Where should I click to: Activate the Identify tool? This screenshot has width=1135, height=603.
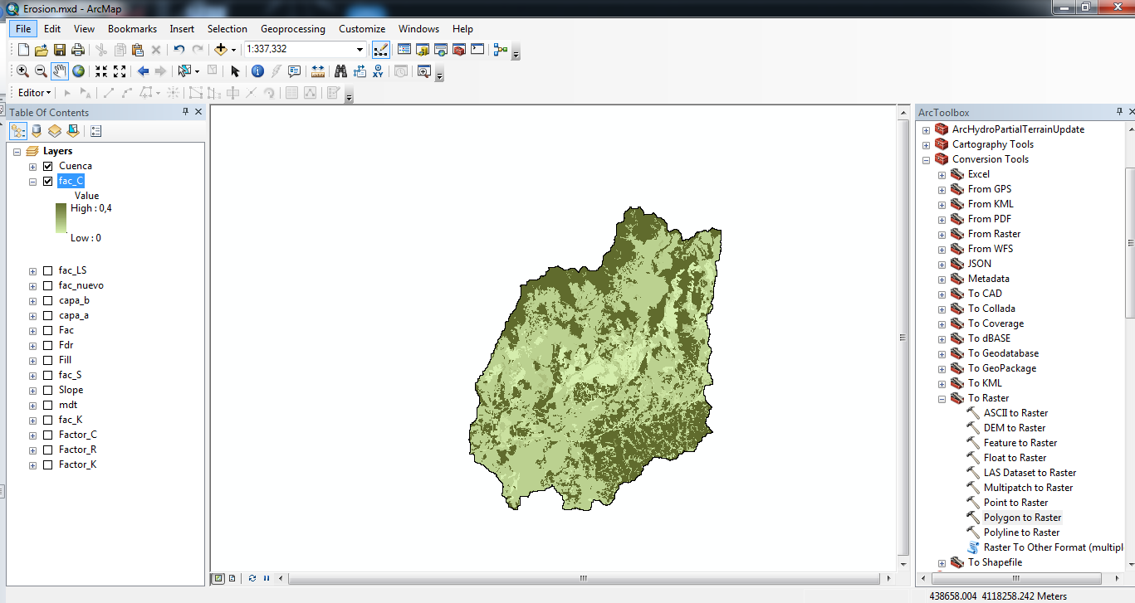257,71
